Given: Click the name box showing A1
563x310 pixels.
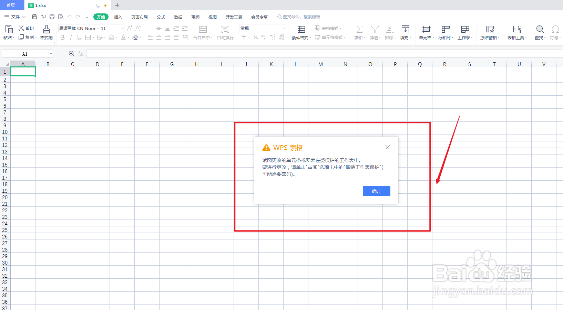Looking at the screenshot, I should click(x=27, y=54).
